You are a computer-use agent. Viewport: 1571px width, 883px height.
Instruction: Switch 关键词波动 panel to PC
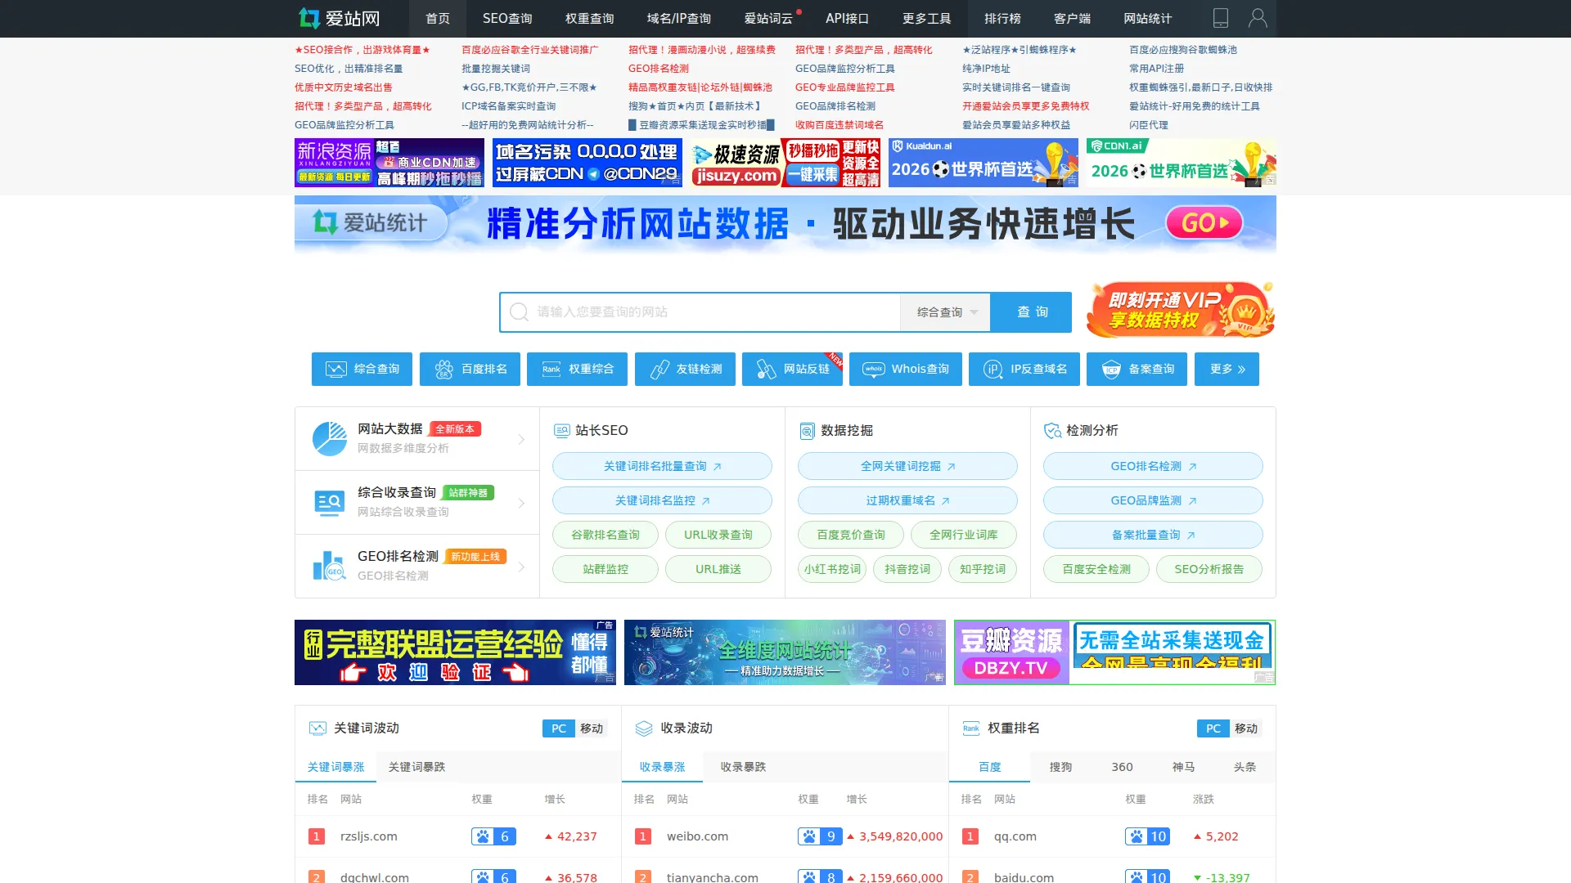click(x=559, y=728)
